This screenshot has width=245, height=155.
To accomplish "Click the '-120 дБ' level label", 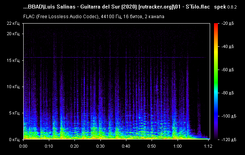I will tap(229, 140).
